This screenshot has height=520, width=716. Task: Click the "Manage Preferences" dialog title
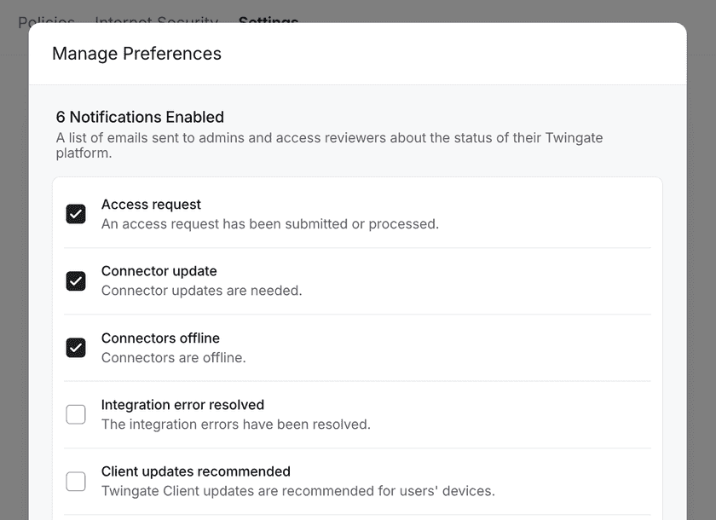pos(136,54)
